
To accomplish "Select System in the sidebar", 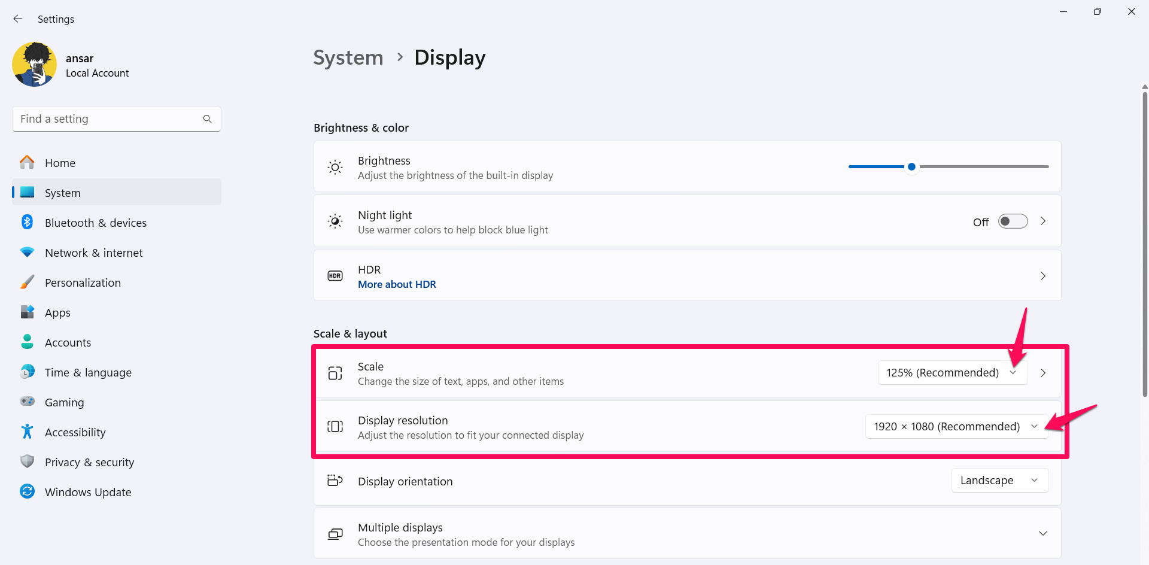I will tap(117, 193).
